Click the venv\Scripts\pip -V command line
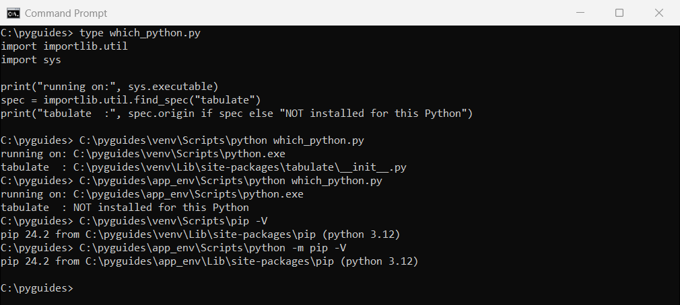Screen dimensions: 680x305 tap(134, 220)
